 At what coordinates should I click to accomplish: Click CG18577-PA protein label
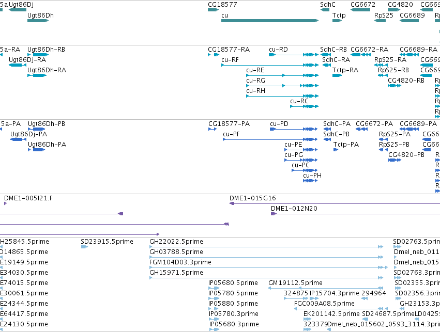(229, 124)
